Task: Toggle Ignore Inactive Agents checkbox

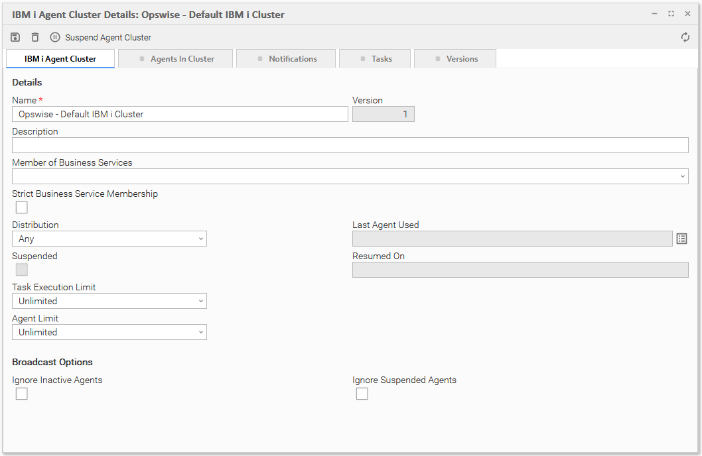Action: [x=22, y=394]
